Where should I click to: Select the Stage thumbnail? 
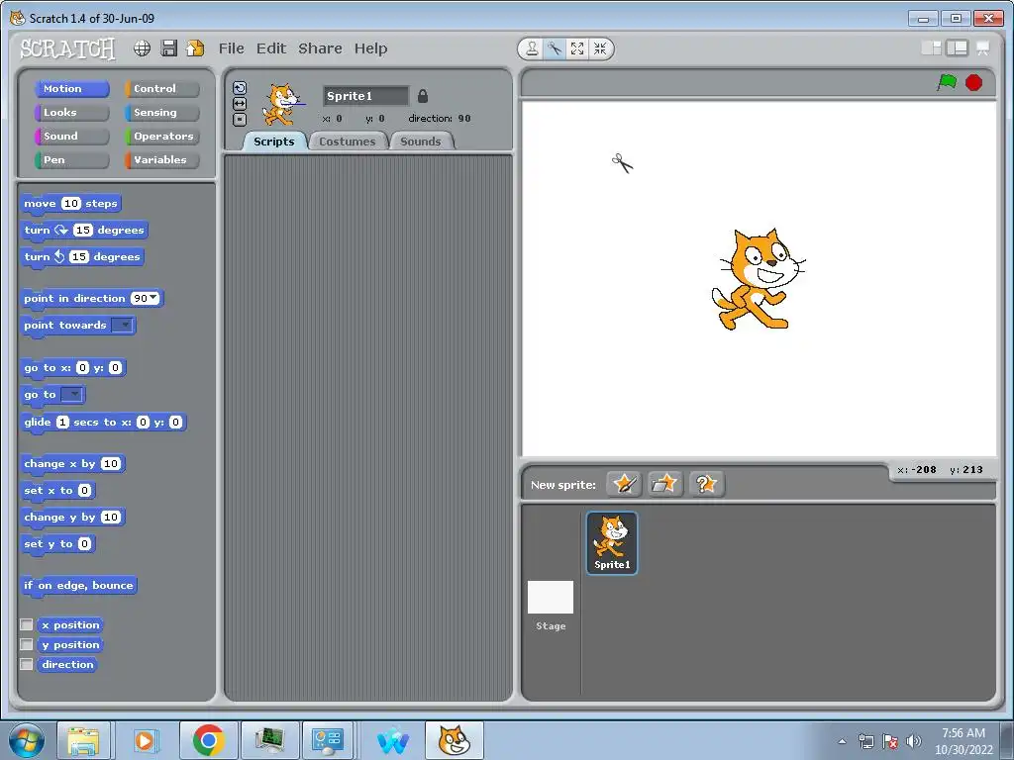551,597
